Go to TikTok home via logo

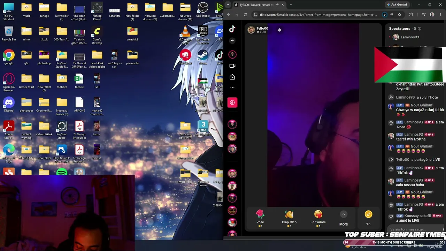[x=232, y=29]
